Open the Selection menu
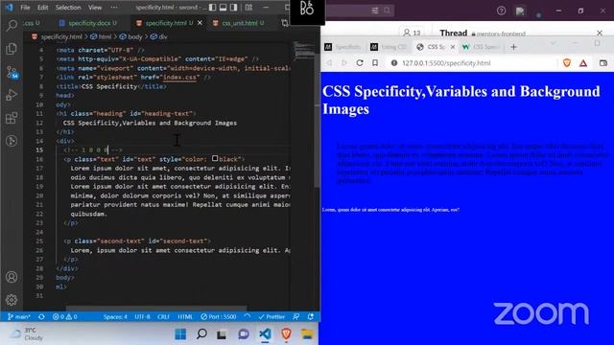The height and width of the screenshot is (345, 614). (x=68, y=8)
